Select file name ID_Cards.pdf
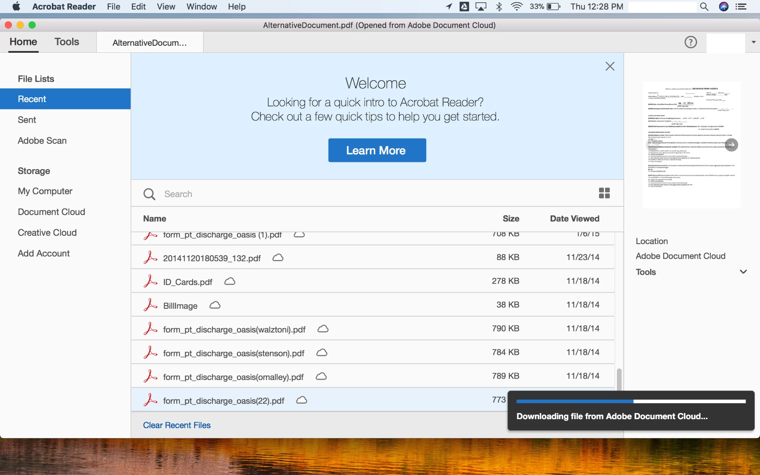This screenshot has height=475, width=760. (x=188, y=282)
